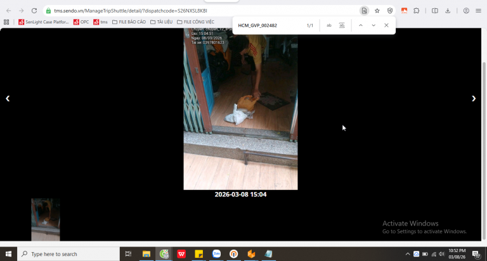Open the orange extension icon in toolbar
The image size is (487, 261).
[x=404, y=11]
